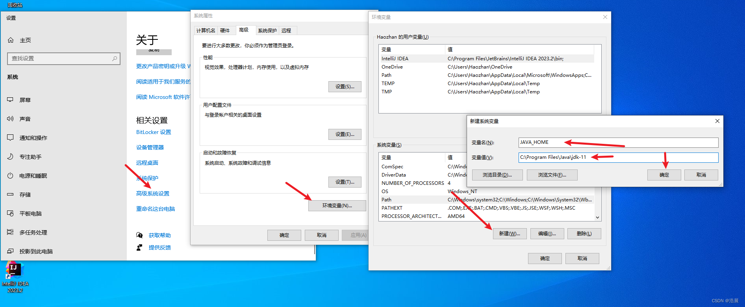Click performance 设置(S)... button
The image size is (745, 307).
click(x=345, y=87)
